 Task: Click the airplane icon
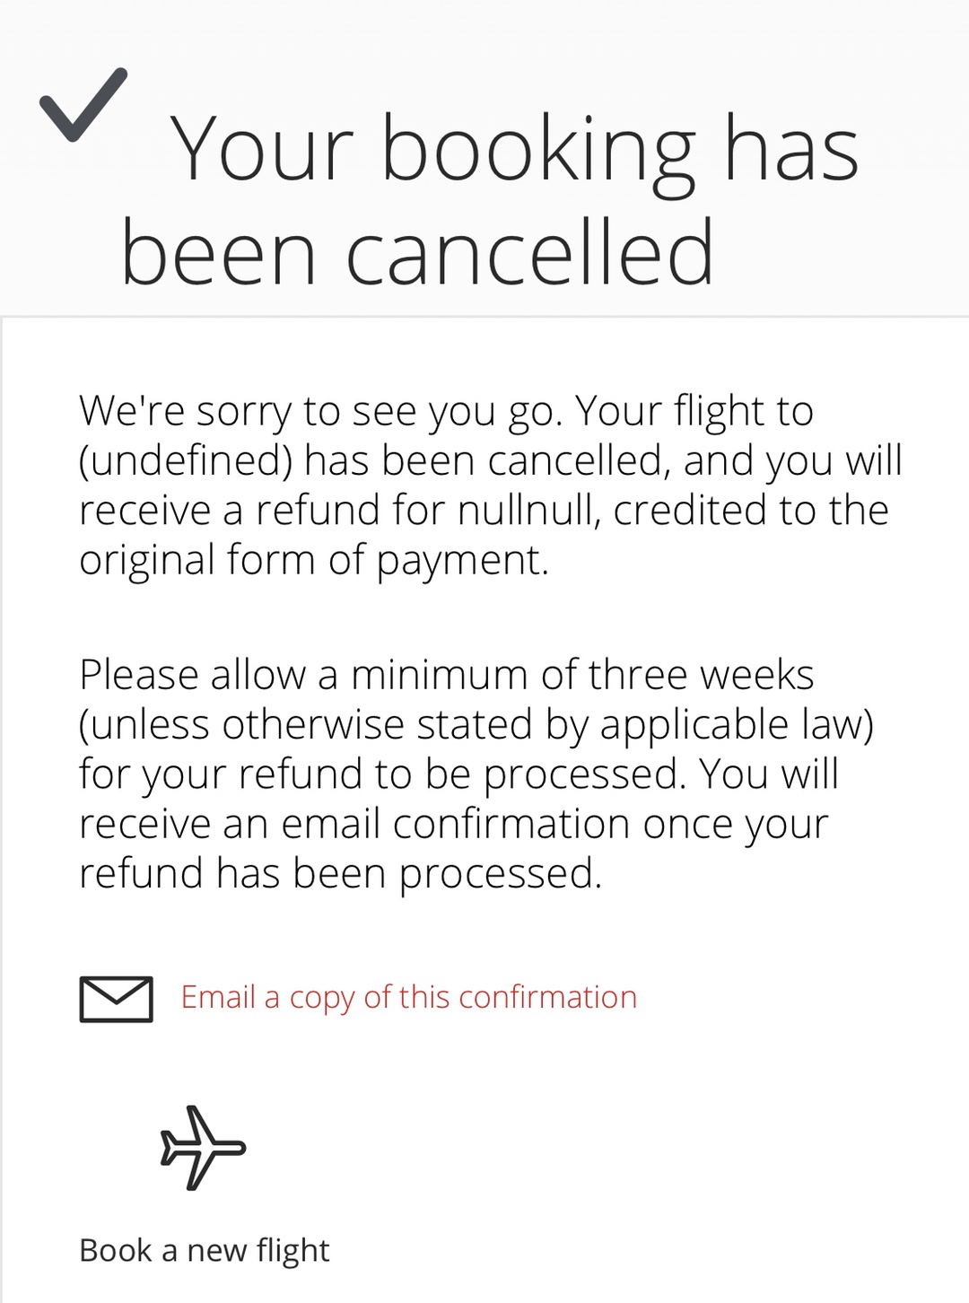click(202, 1148)
